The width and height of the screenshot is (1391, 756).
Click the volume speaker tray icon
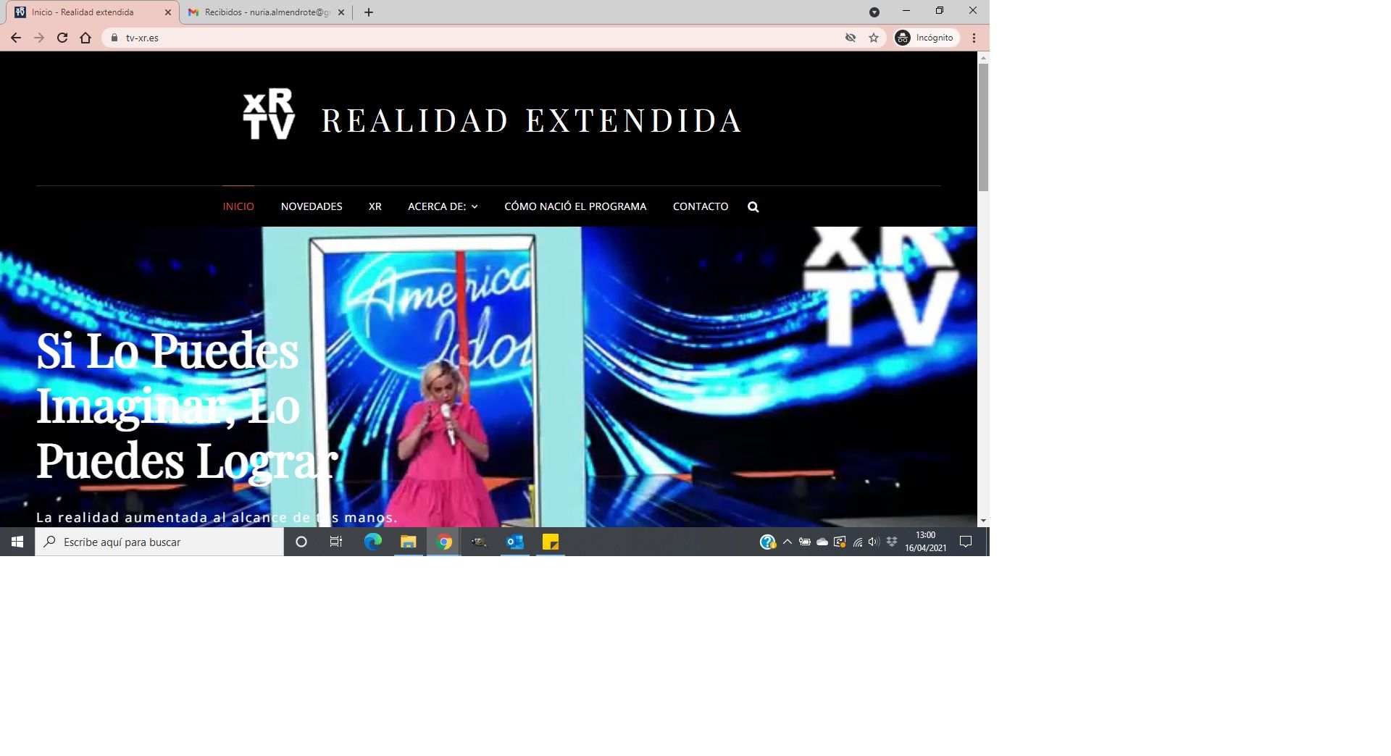pyautogui.click(x=874, y=542)
